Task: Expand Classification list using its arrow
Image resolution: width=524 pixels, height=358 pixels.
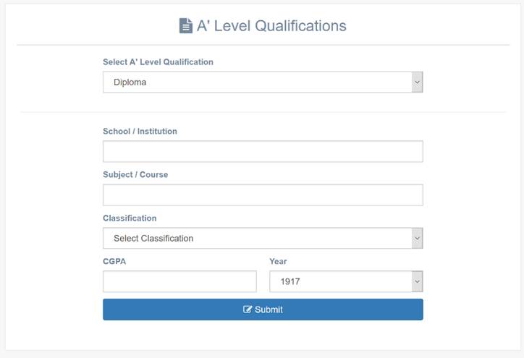Action: tap(417, 238)
